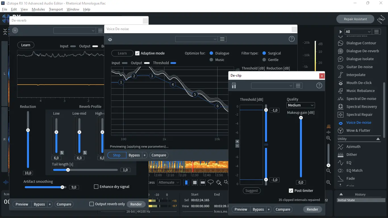This screenshot has height=218, width=388.
Task: Click Learn in the De-reverb window
Action: (x=26, y=45)
